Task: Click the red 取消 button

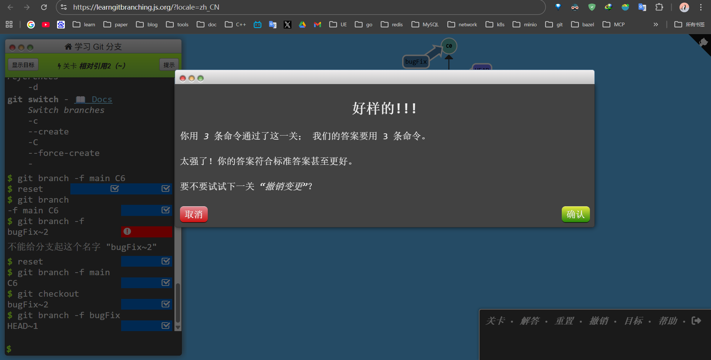Action: coord(194,214)
